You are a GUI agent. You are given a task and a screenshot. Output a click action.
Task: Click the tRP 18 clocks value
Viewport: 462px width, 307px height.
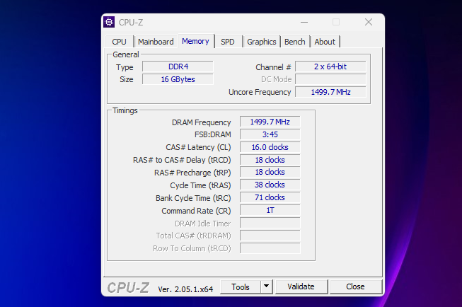(x=270, y=172)
